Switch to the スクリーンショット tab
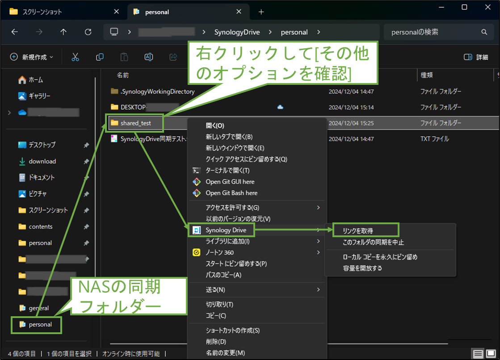The height and width of the screenshot is (360, 500). [x=64, y=12]
